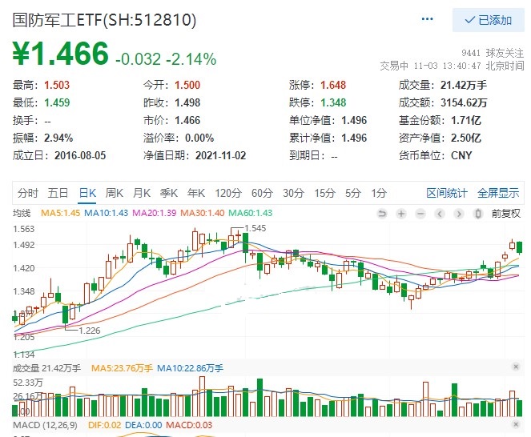Zoom in the chart with plus icon

pyautogui.click(x=401, y=214)
